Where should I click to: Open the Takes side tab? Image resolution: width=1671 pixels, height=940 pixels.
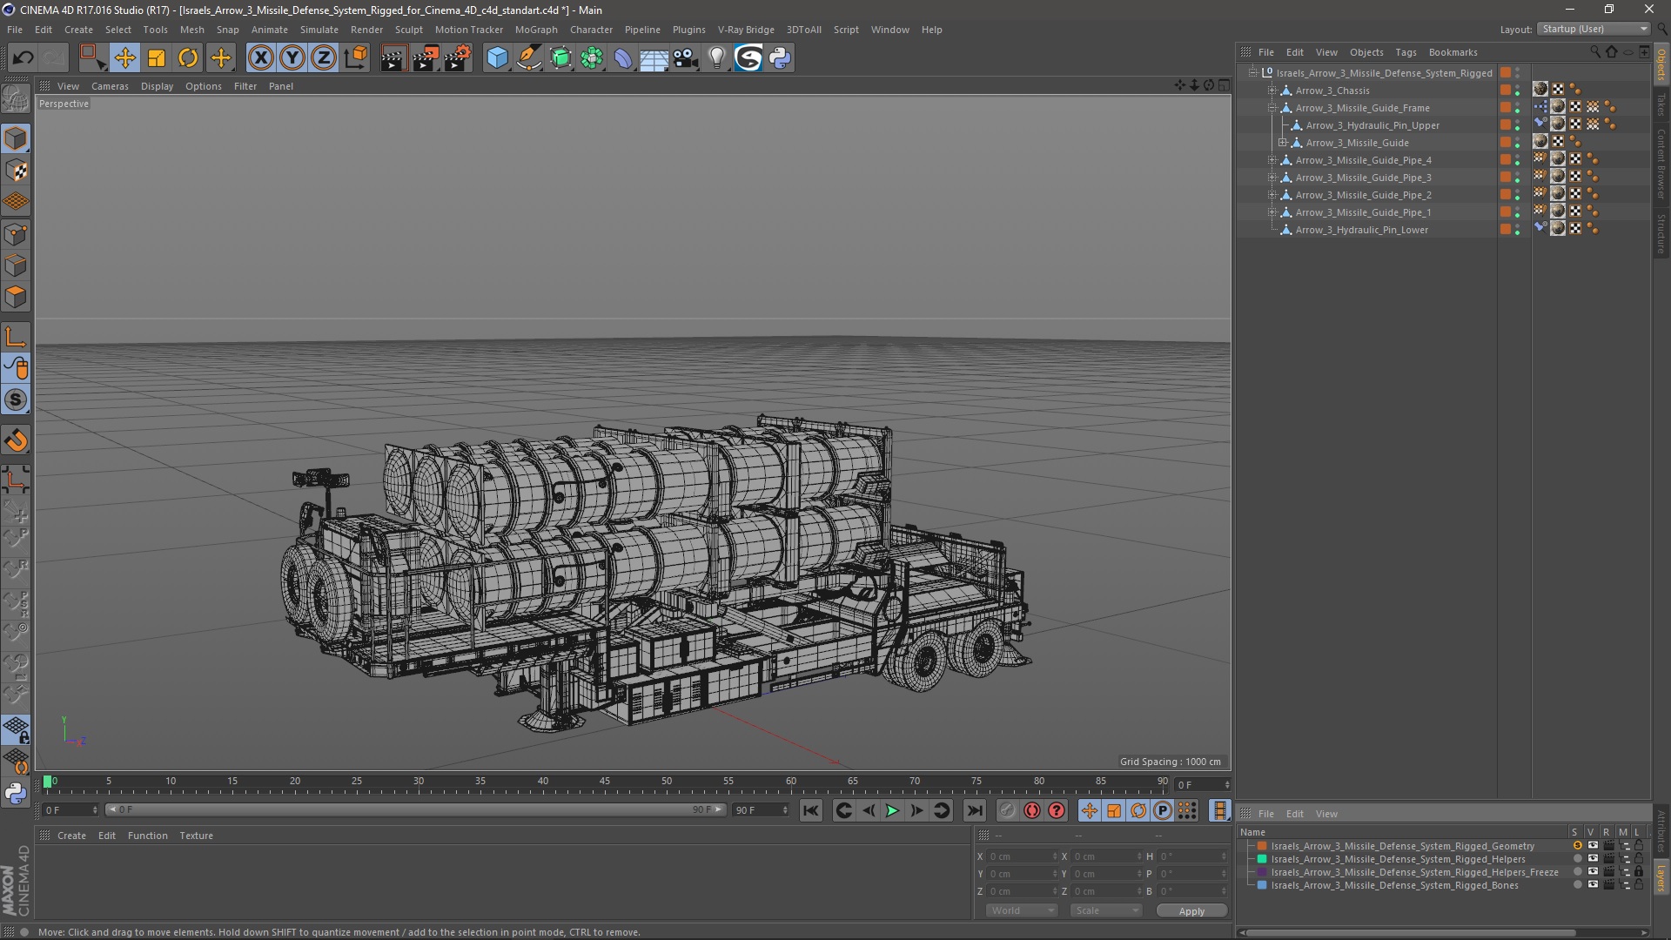pos(1661,104)
